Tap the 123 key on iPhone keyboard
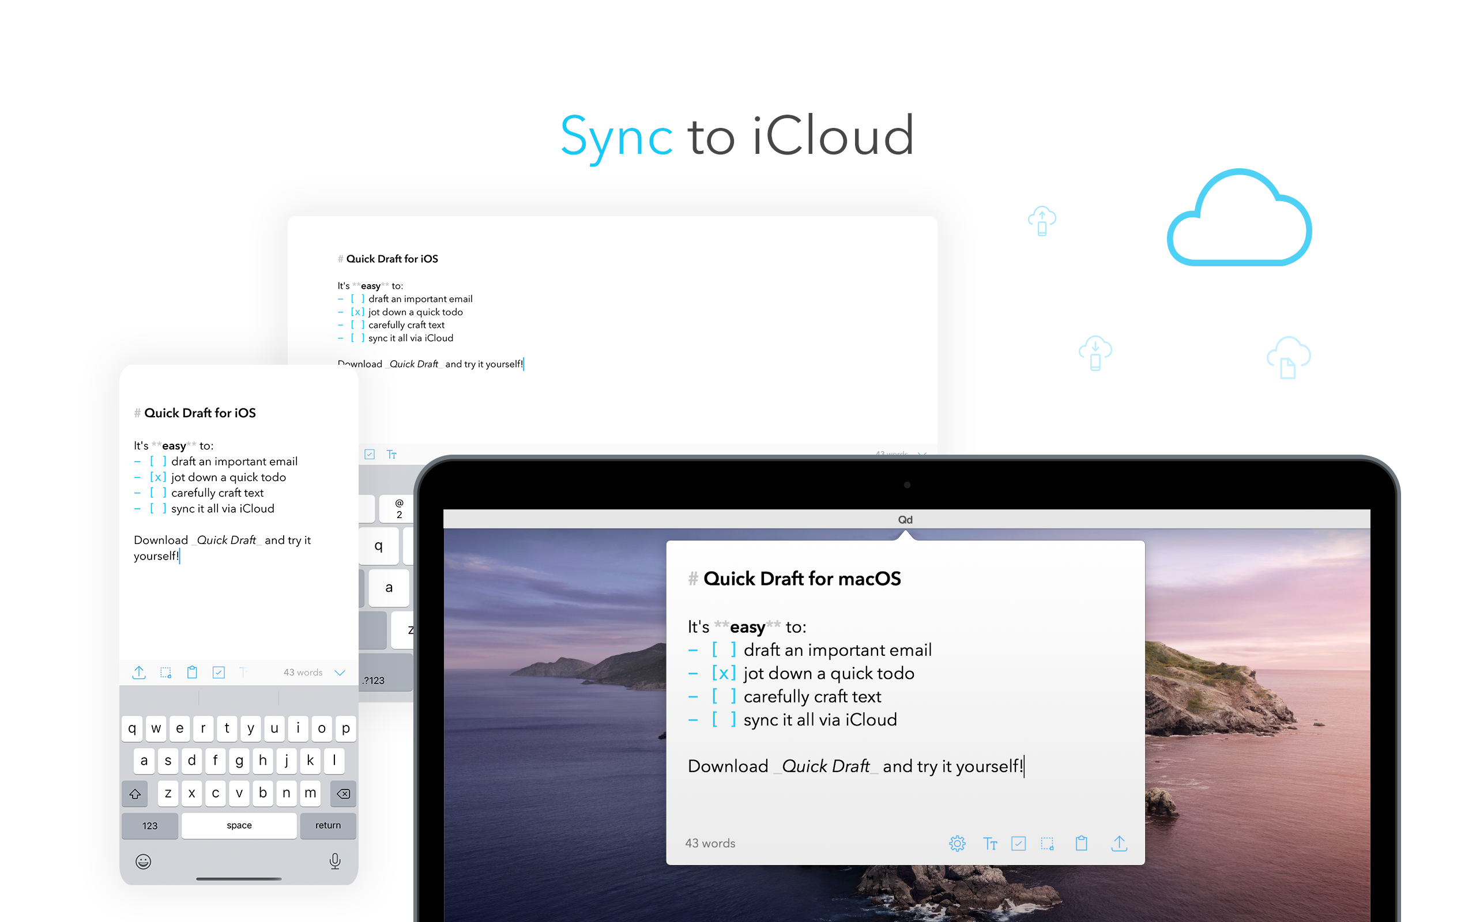The height and width of the screenshot is (922, 1476). (150, 826)
